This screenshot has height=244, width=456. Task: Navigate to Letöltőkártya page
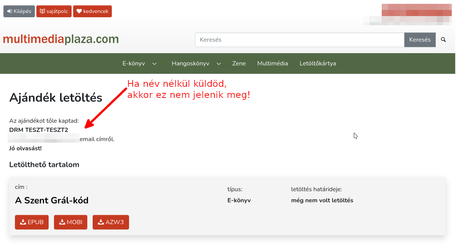coord(318,63)
